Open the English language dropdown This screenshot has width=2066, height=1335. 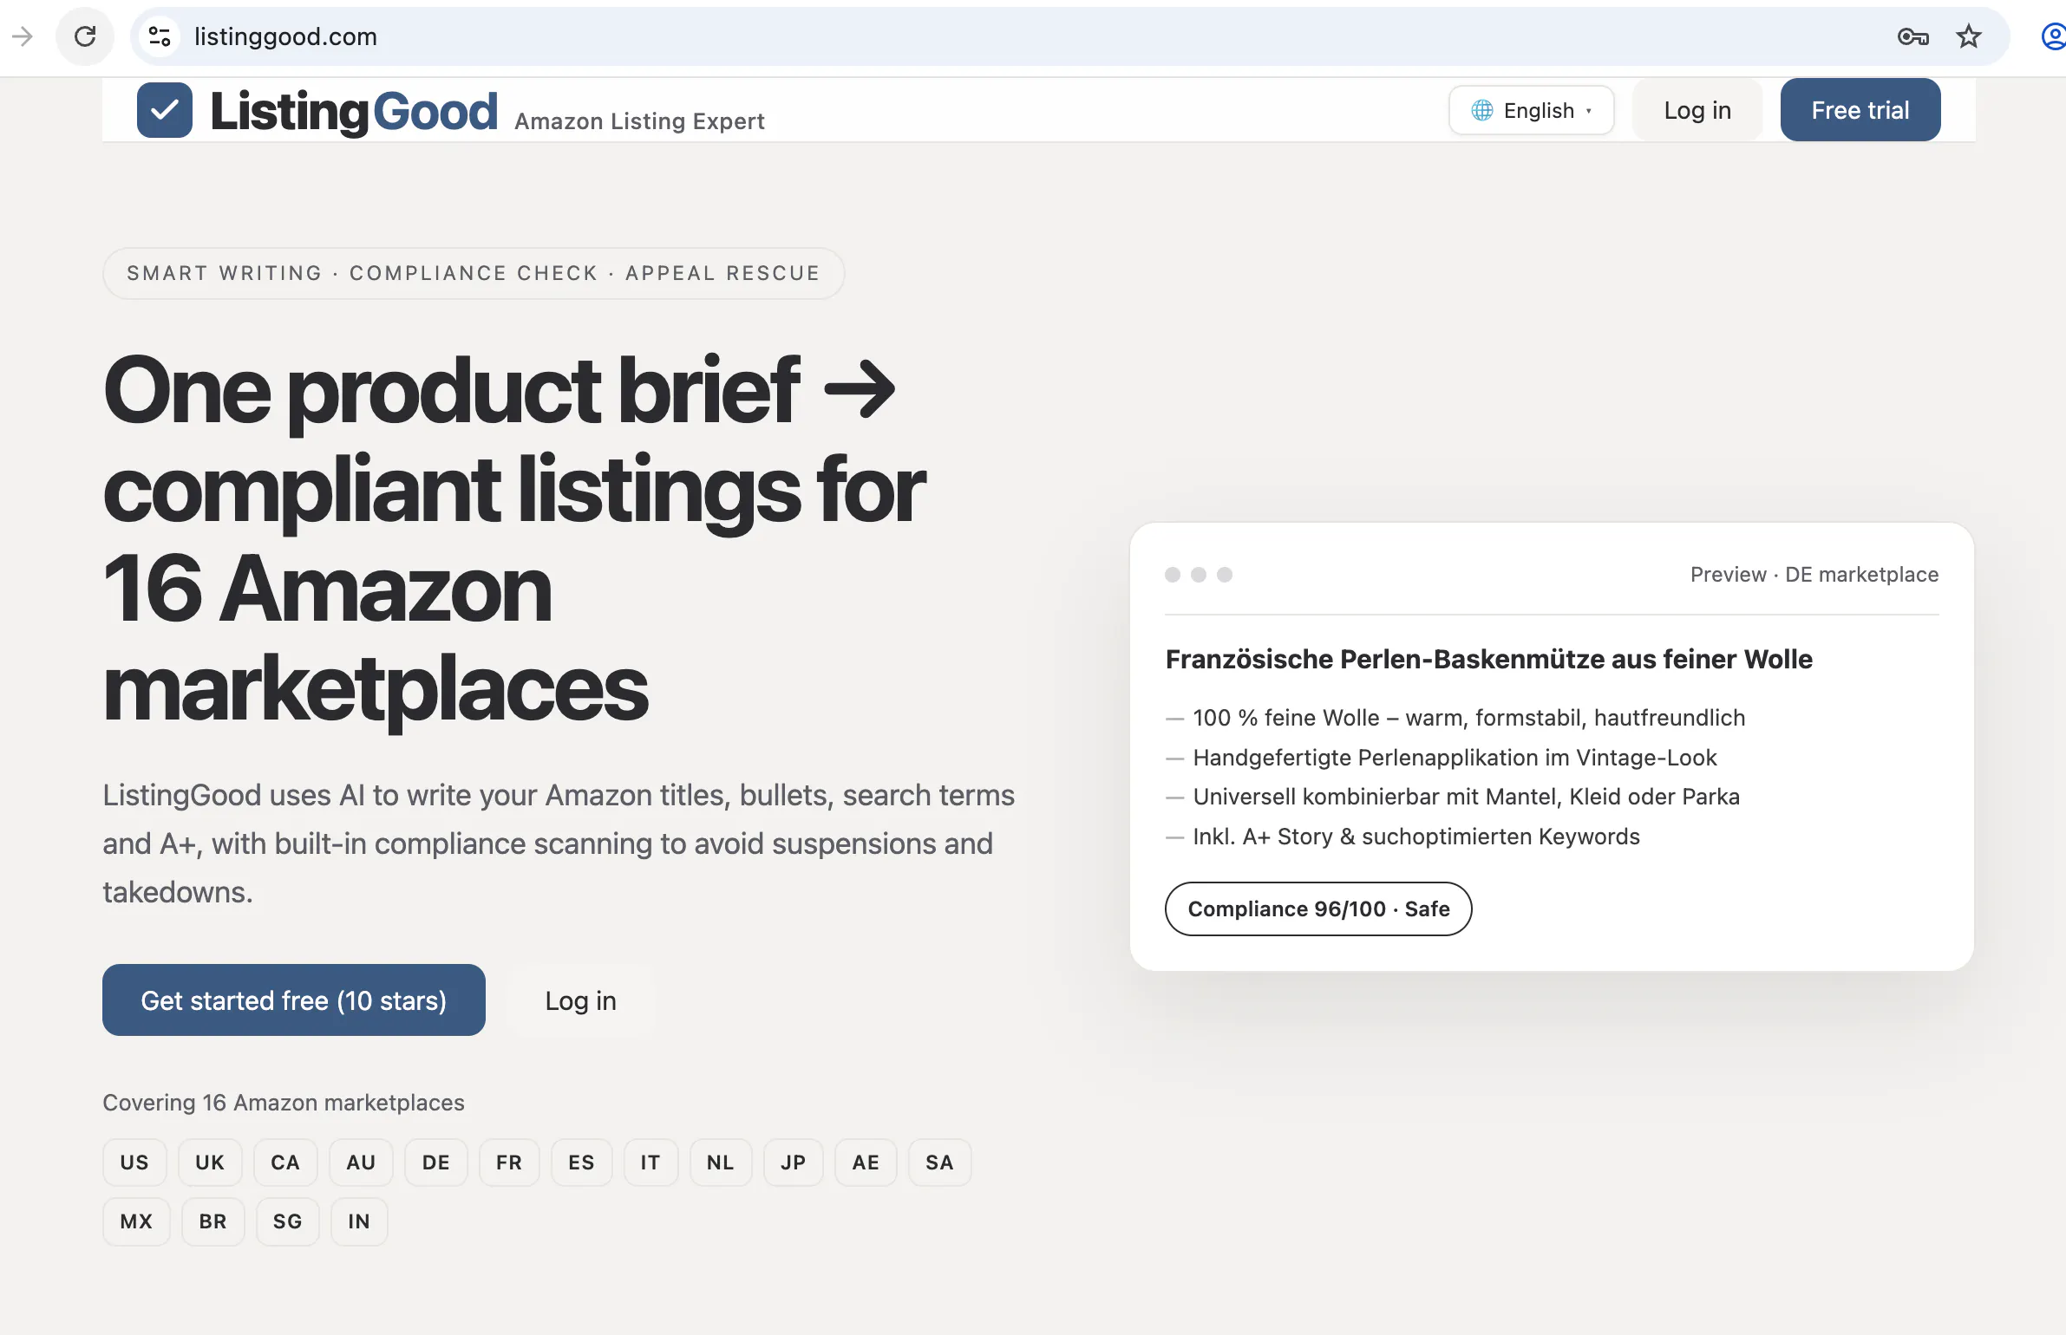tap(1531, 110)
